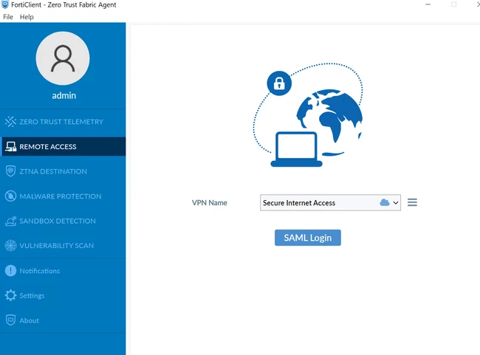Switch to Malware Protection section
This screenshot has width=480, height=355.
coord(63,196)
